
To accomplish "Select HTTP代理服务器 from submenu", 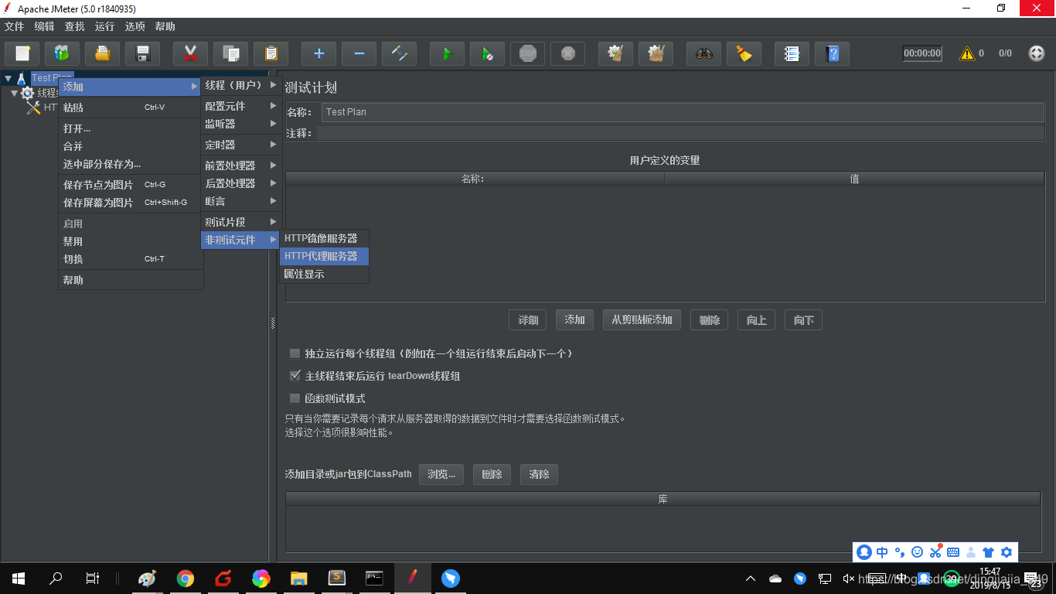I will [324, 256].
